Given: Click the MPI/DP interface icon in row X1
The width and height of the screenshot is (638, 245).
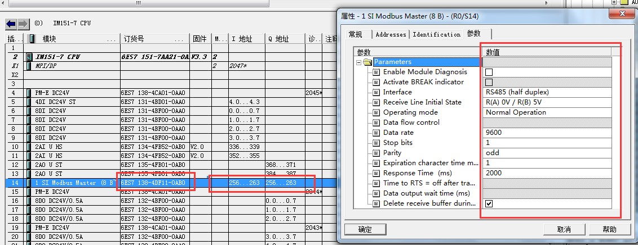Looking at the screenshot, I should pos(29,66).
